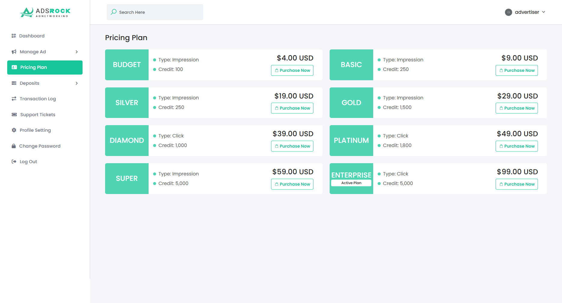Open Support Tickets via its ticket icon

click(14, 114)
